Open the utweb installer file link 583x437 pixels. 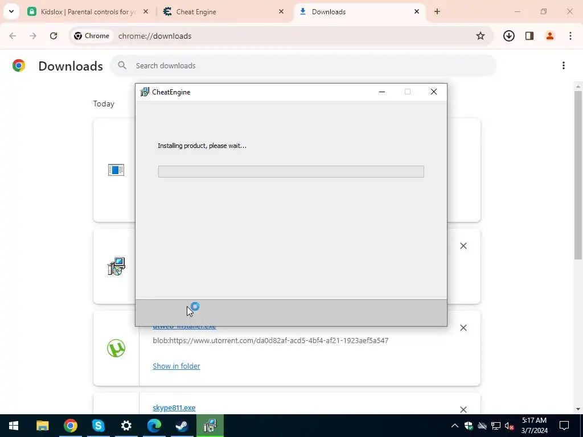(x=184, y=327)
